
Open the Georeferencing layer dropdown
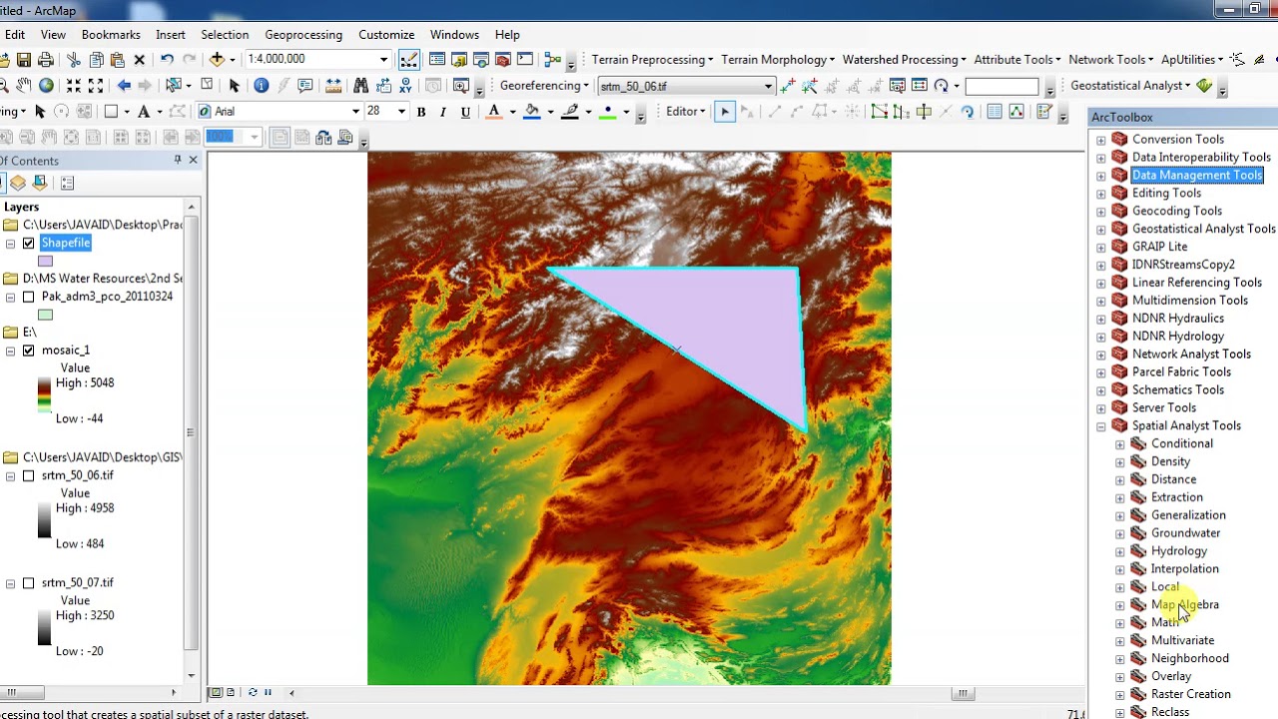click(768, 86)
